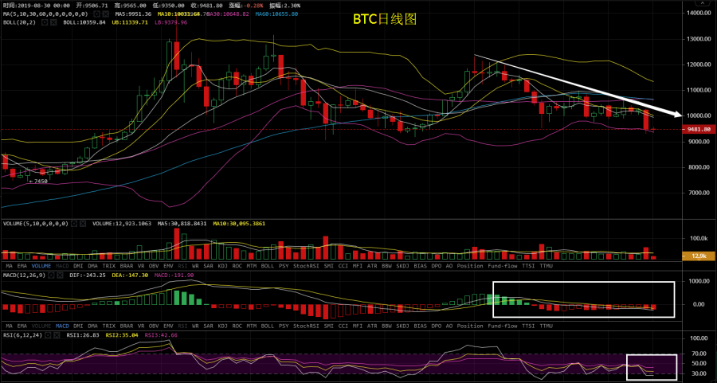The width and height of the screenshot is (717, 383).
Task: Select Fund-flow in the bar under the volume chart
Action: [503, 265]
